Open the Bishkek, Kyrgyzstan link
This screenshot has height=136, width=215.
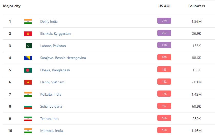[55, 34]
